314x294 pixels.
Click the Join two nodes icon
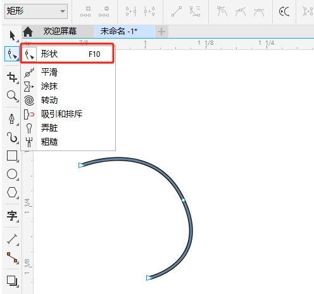click(x=131, y=11)
